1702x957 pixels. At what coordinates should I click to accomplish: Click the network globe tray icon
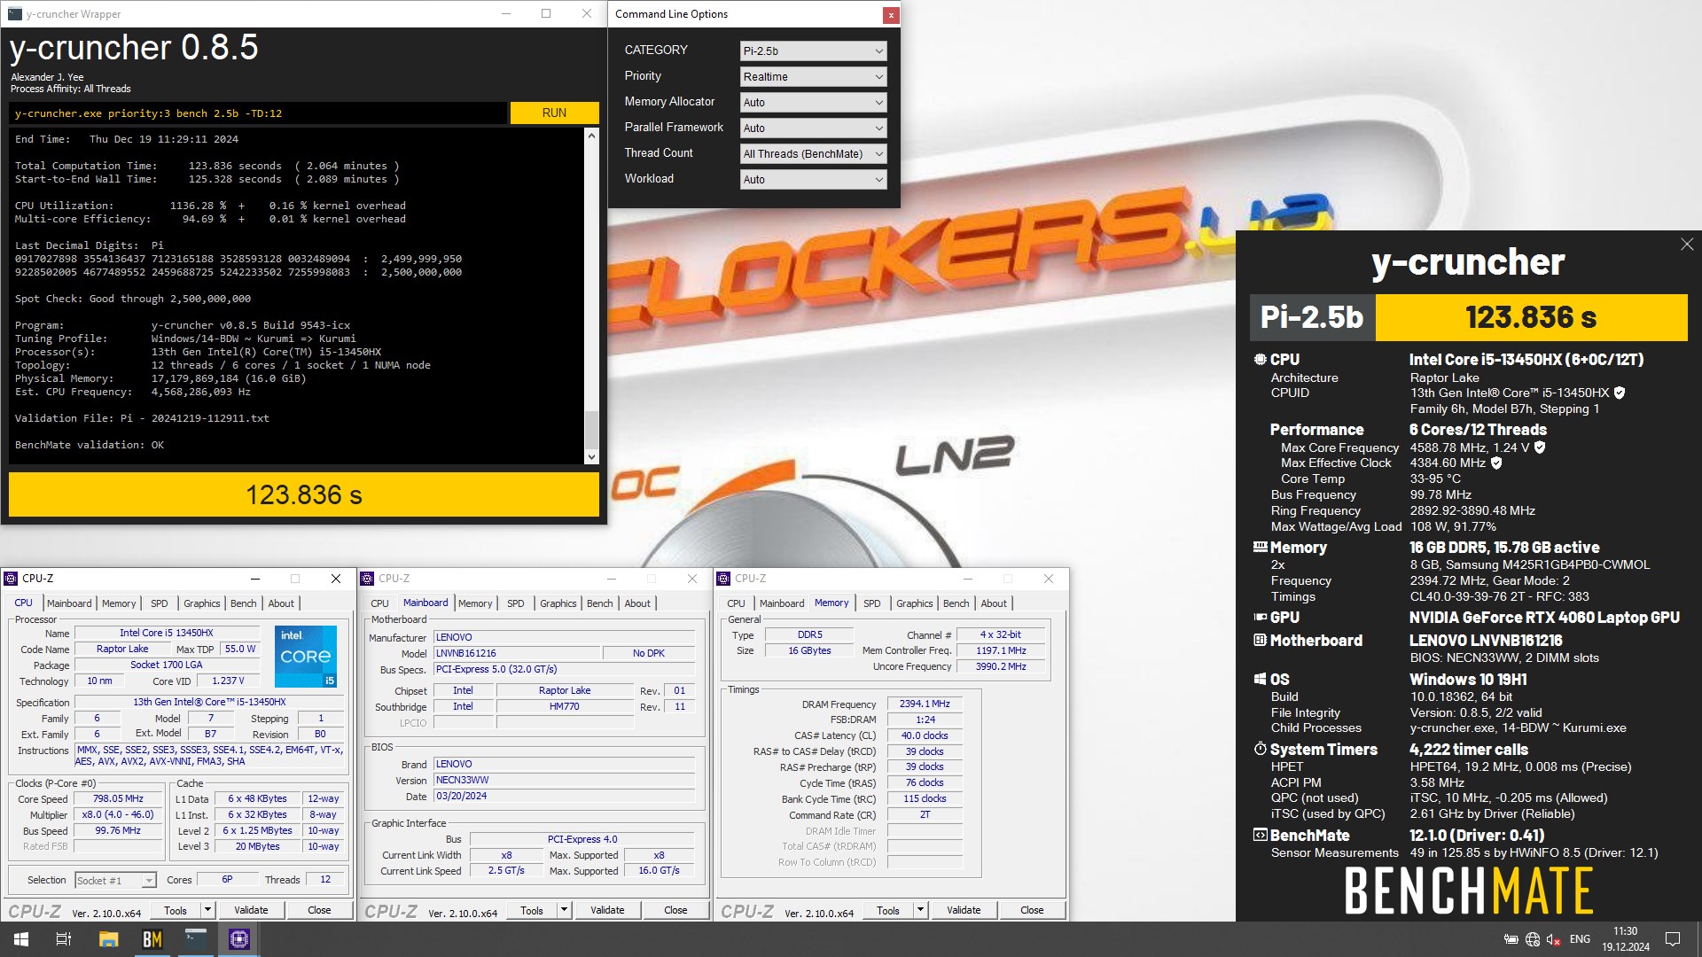(1533, 939)
